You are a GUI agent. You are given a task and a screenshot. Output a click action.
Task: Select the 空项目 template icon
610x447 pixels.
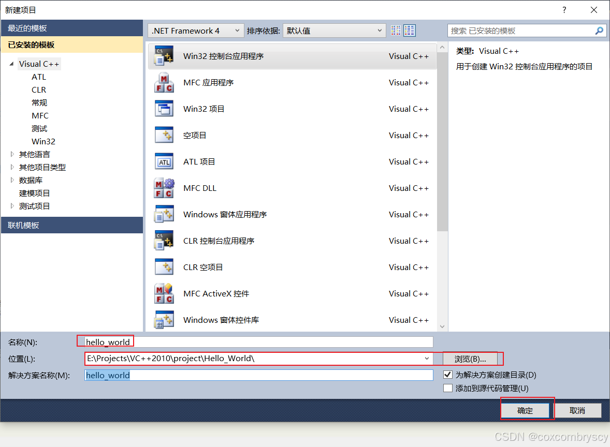pyautogui.click(x=164, y=135)
